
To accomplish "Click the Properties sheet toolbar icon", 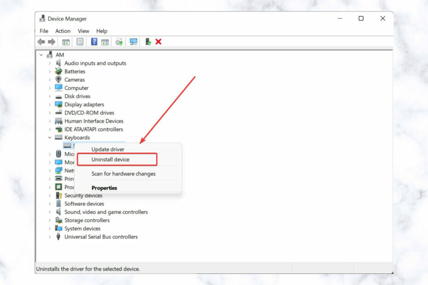I will 80,42.
